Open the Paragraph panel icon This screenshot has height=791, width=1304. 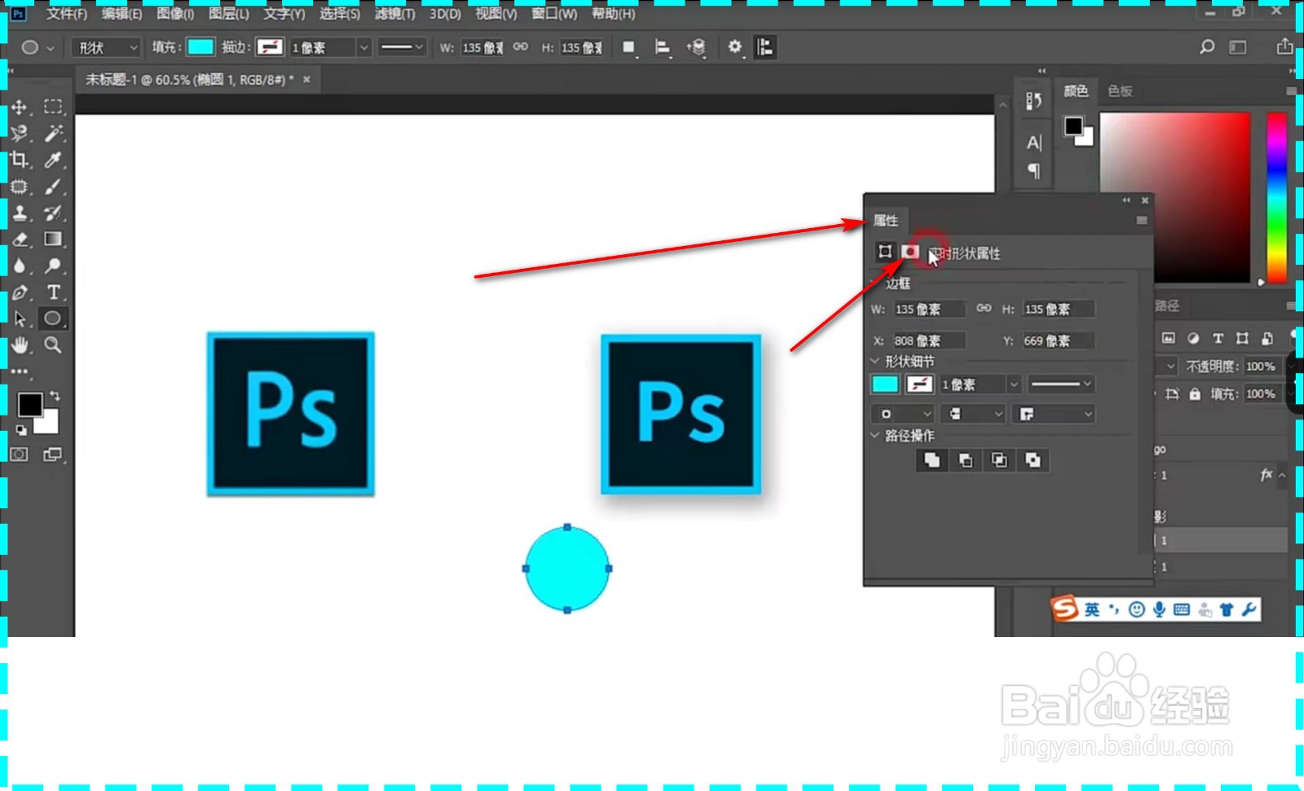point(1033,171)
